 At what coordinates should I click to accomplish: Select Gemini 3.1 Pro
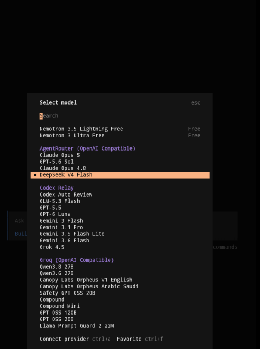[x=120, y=227]
